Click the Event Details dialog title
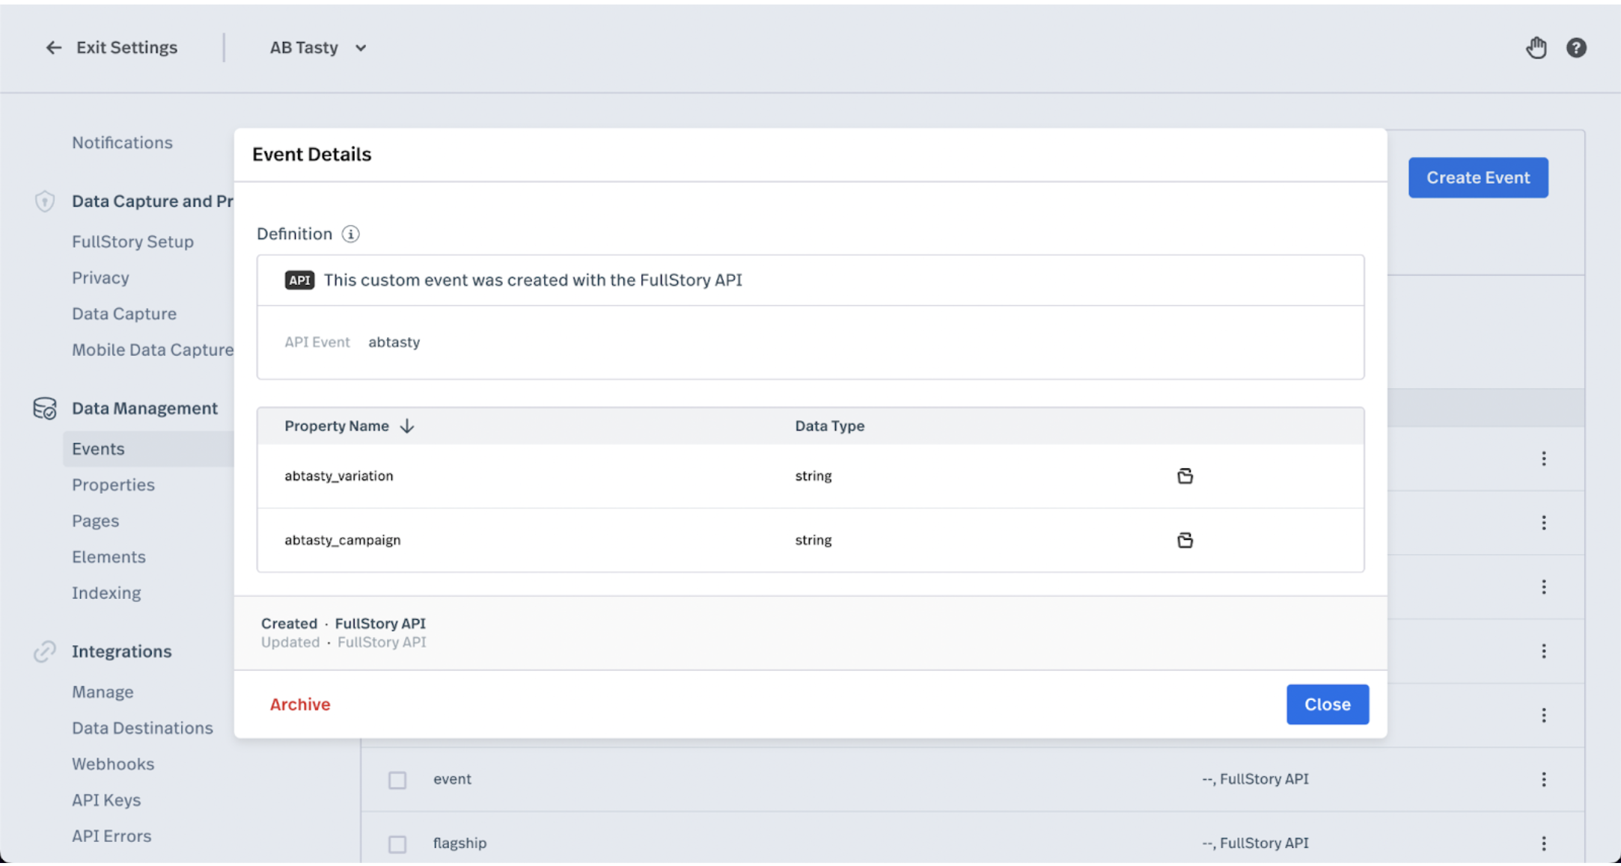Image resolution: width=1621 pixels, height=866 pixels. click(311, 154)
